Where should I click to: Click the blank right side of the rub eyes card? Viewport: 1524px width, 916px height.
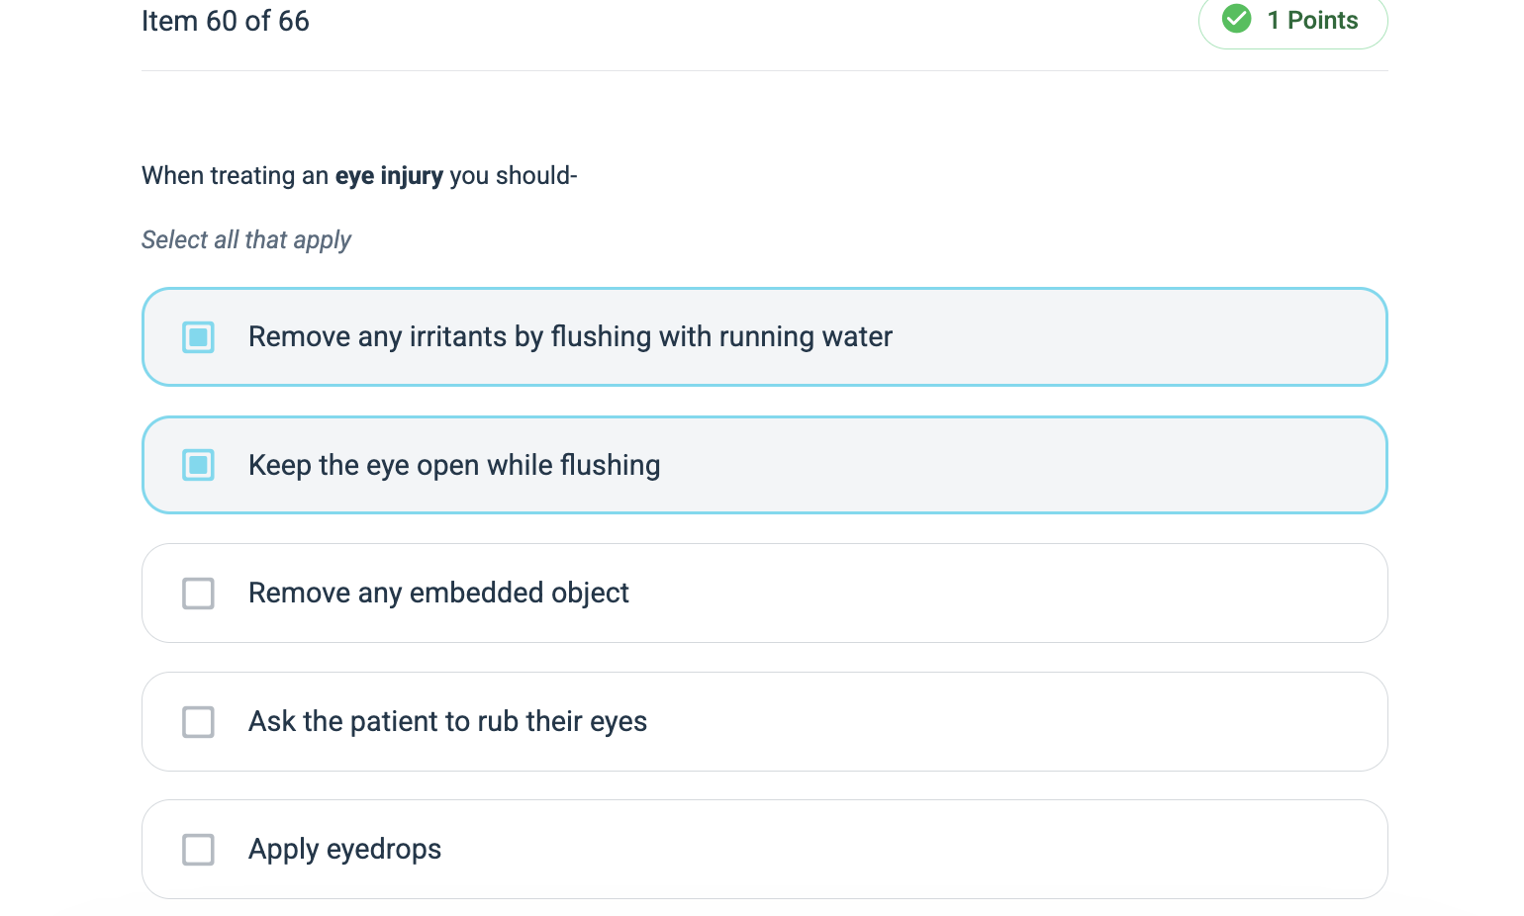[1089, 722]
